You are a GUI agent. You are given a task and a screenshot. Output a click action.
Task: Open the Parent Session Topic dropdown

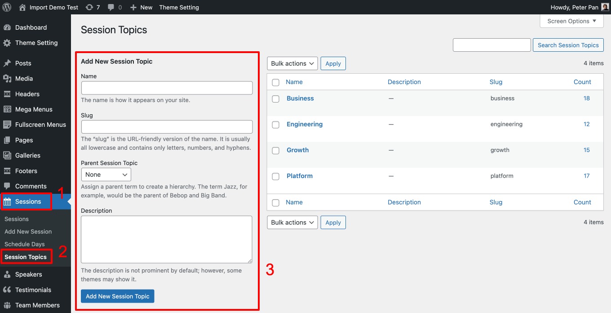106,174
